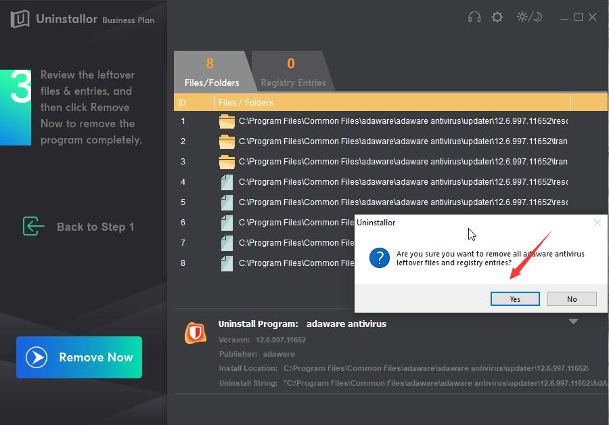Select file icon in row 6

coord(227,223)
